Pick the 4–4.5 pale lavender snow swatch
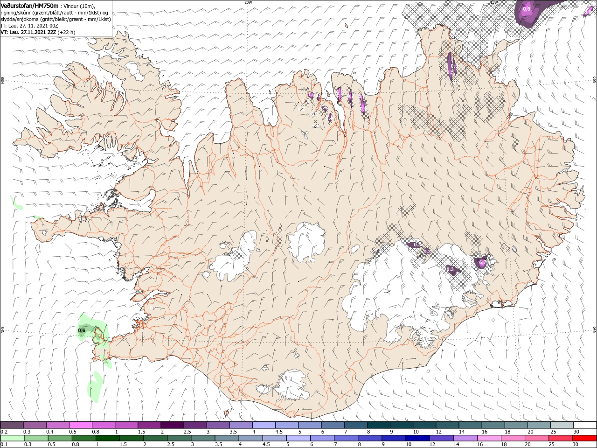The image size is (597, 448). point(264,425)
